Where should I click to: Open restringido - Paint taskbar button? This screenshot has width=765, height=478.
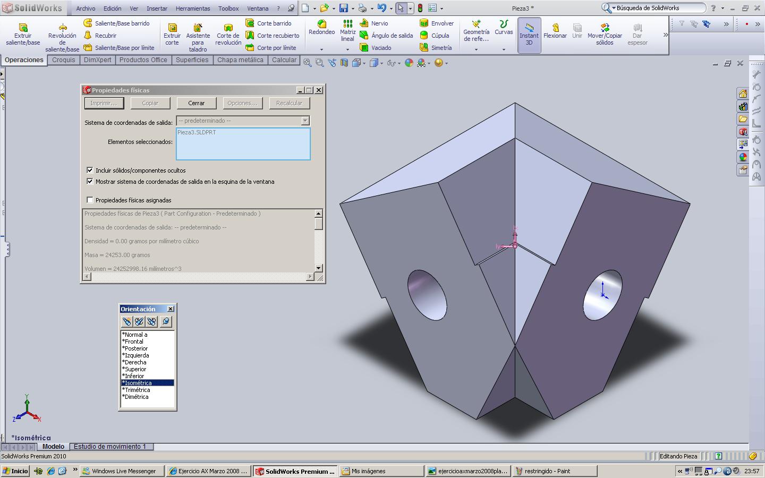[555, 471]
